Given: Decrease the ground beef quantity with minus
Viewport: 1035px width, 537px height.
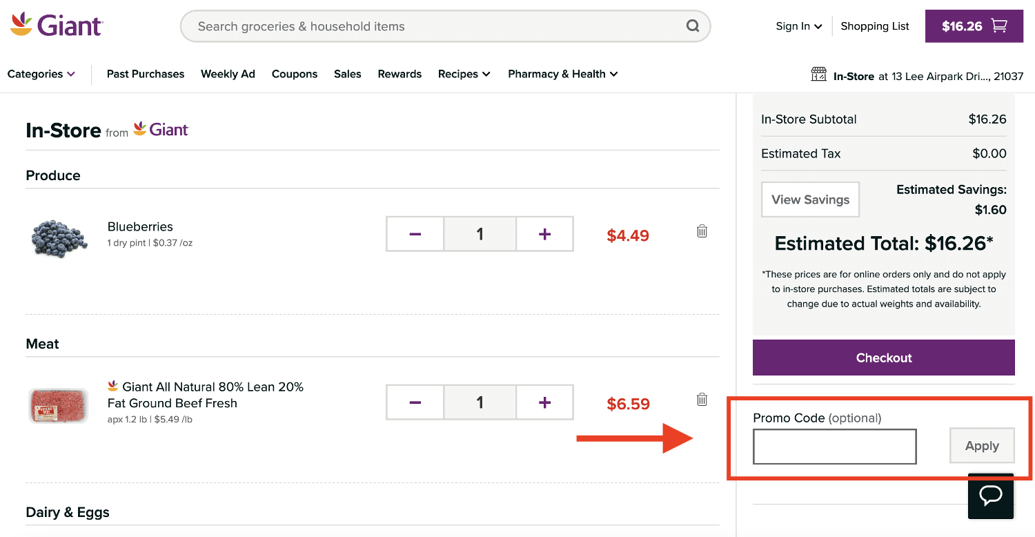Looking at the screenshot, I should coord(415,402).
